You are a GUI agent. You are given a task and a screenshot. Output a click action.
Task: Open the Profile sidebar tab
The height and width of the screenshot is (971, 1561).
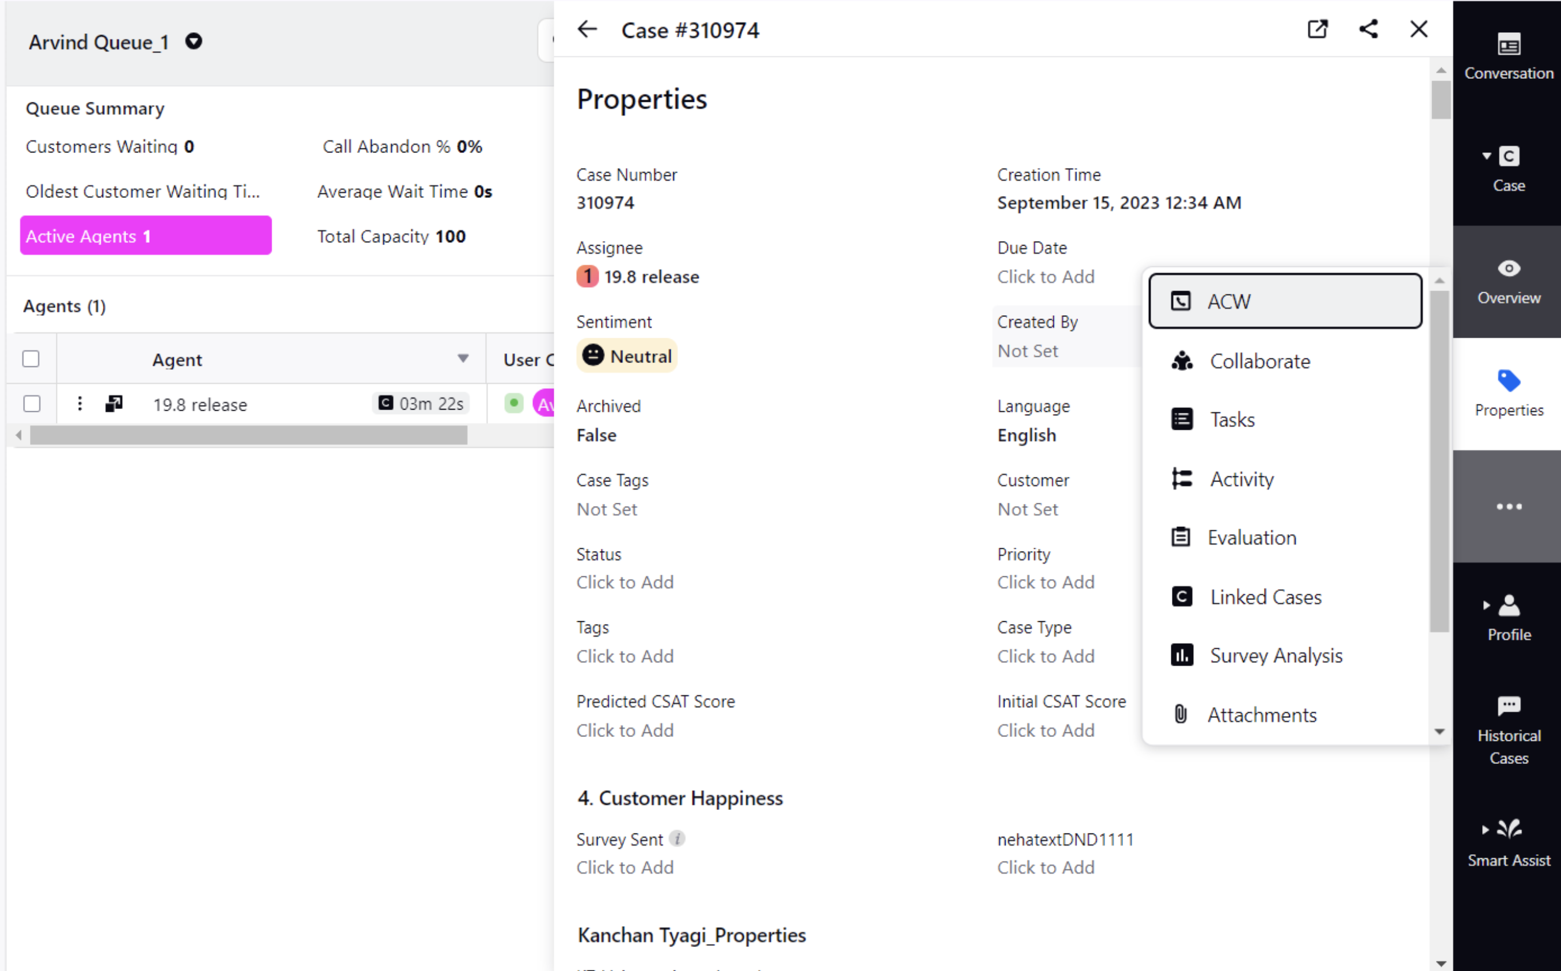pos(1508,618)
